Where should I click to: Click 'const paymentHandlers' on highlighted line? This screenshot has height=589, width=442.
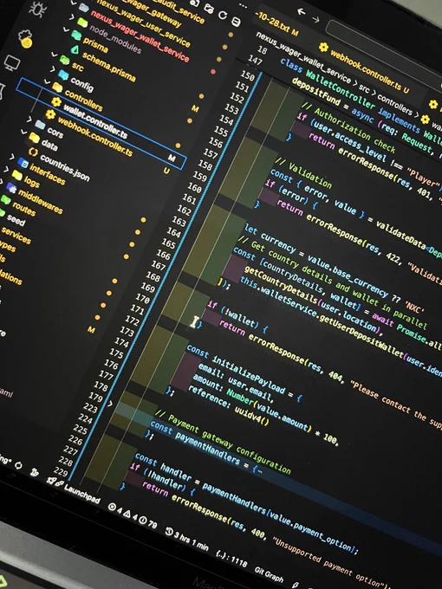pos(195,443)
